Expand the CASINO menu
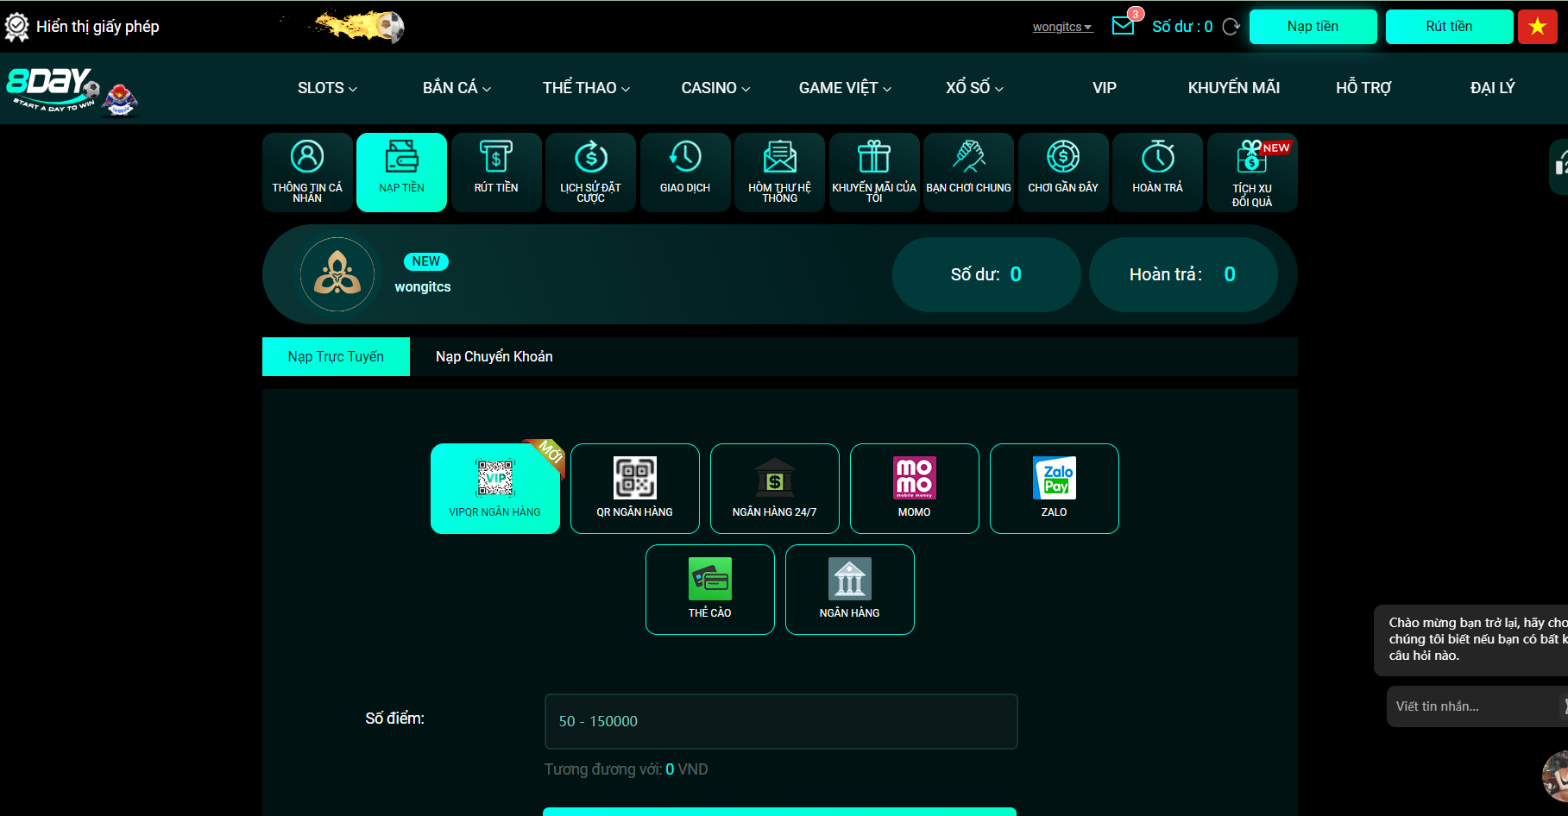 (x=715, y=88)
